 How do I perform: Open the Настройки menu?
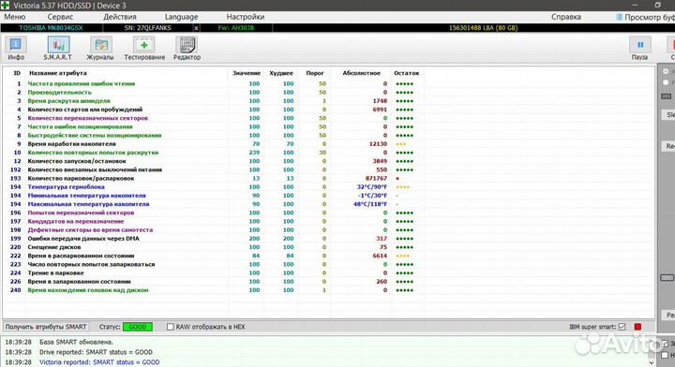pyautogui.click(x=246, y=17)
